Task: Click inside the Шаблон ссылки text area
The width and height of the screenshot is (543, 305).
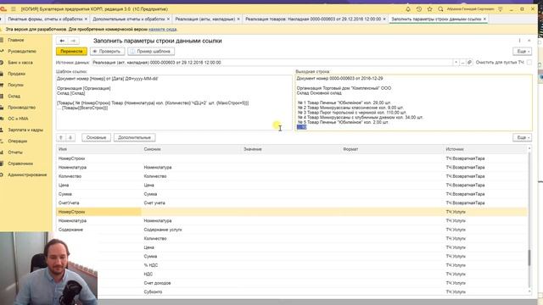Action: pos(174,103)
